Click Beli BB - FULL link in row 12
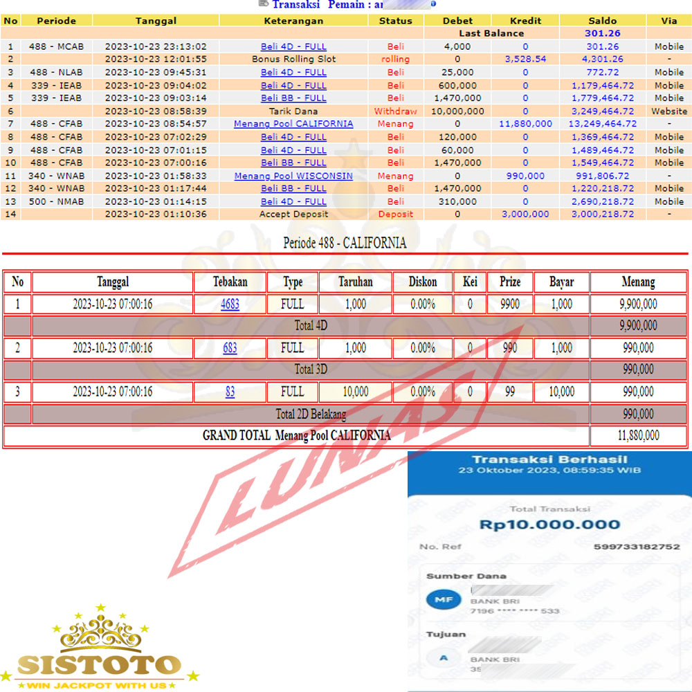Image resolution: width=692 pixels, height=692 pixels. (293, 188)
